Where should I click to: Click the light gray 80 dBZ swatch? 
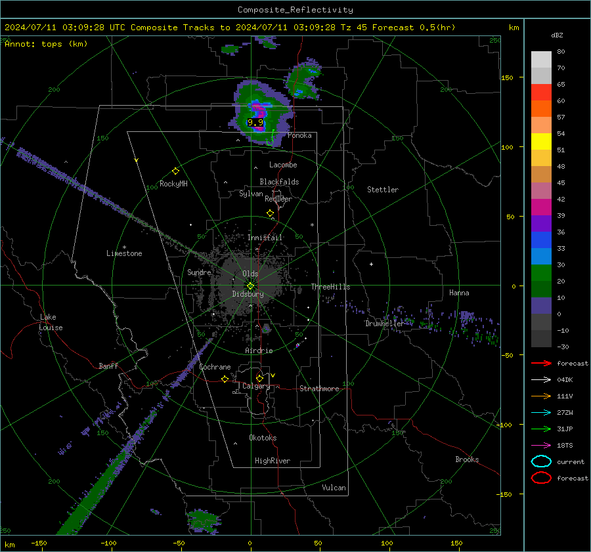pos(541,59)
